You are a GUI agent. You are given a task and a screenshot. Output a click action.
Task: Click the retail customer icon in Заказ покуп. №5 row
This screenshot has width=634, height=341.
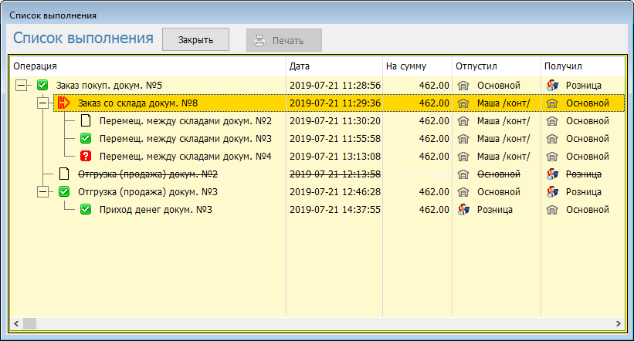(x=552, y=85)
